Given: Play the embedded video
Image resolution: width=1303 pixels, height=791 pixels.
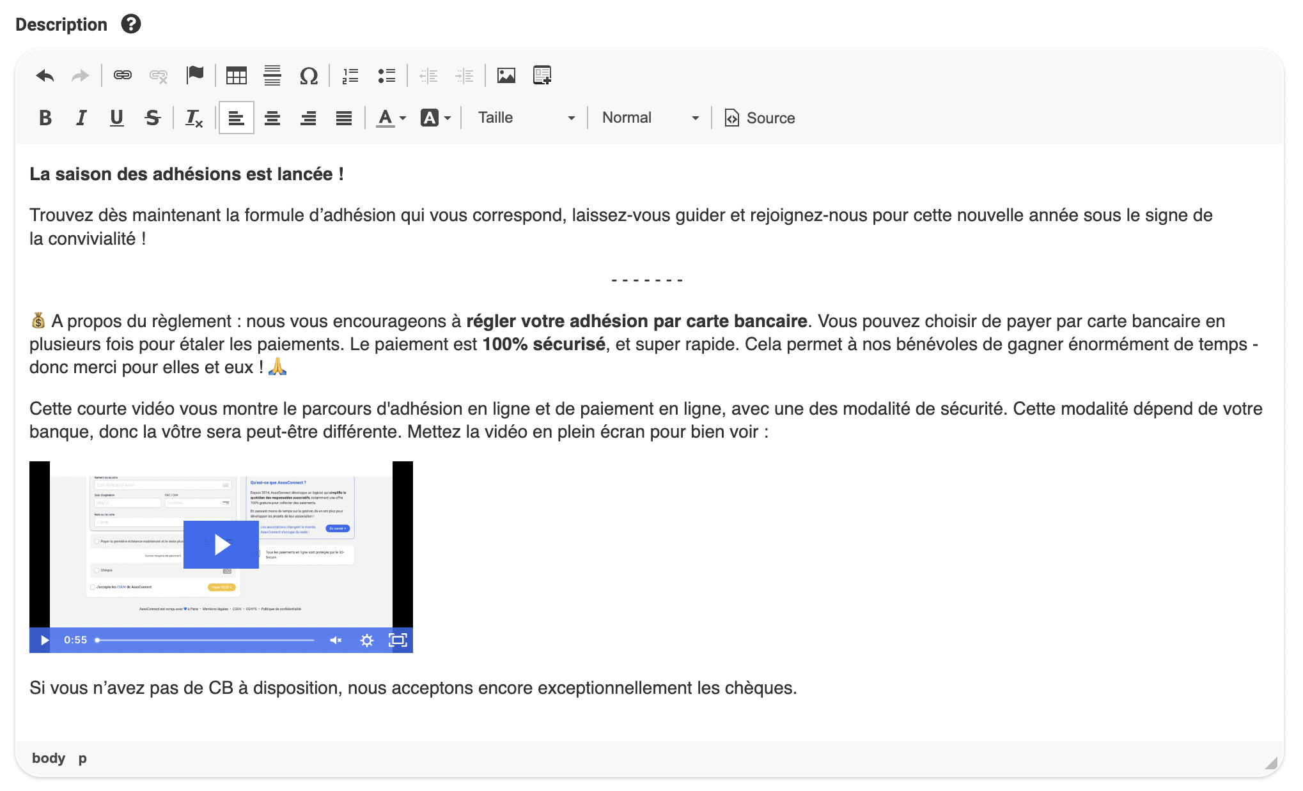Looking at the screenshot, I should click(x=221, y=544).
